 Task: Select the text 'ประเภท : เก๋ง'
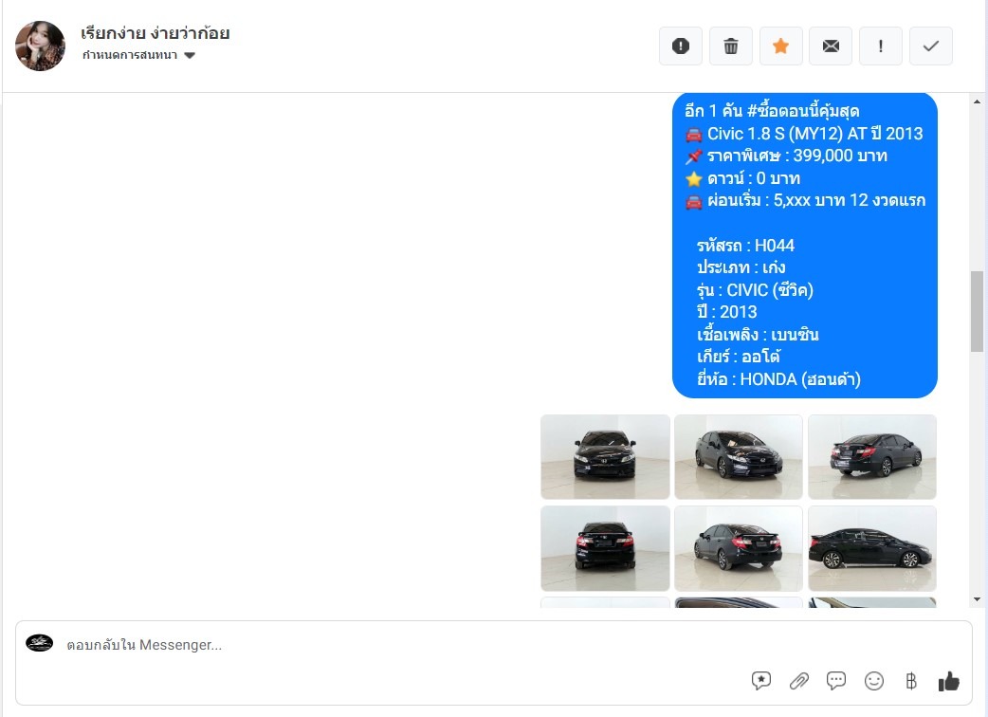click(741, 267)
